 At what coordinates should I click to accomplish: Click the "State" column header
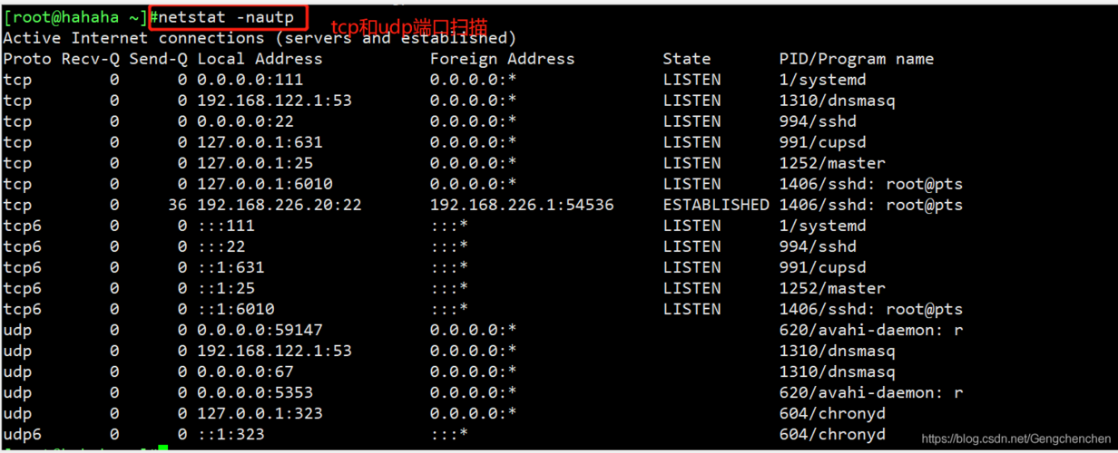tap(687, 59)
